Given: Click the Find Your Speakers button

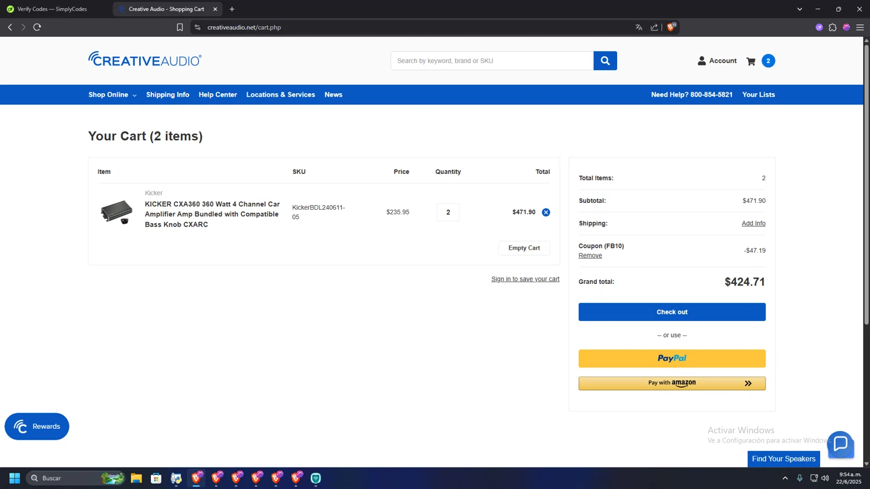Looking at the screenshot, I should coord(784,459).
